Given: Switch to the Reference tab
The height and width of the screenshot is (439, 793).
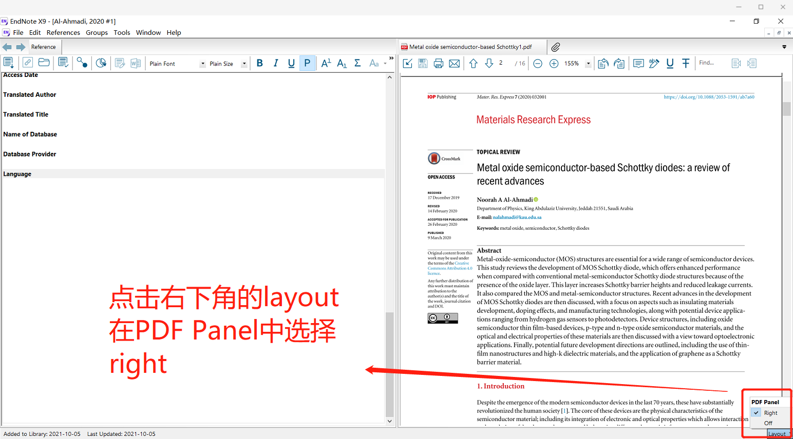Looking at the screenshot, I should click(44, 46).
